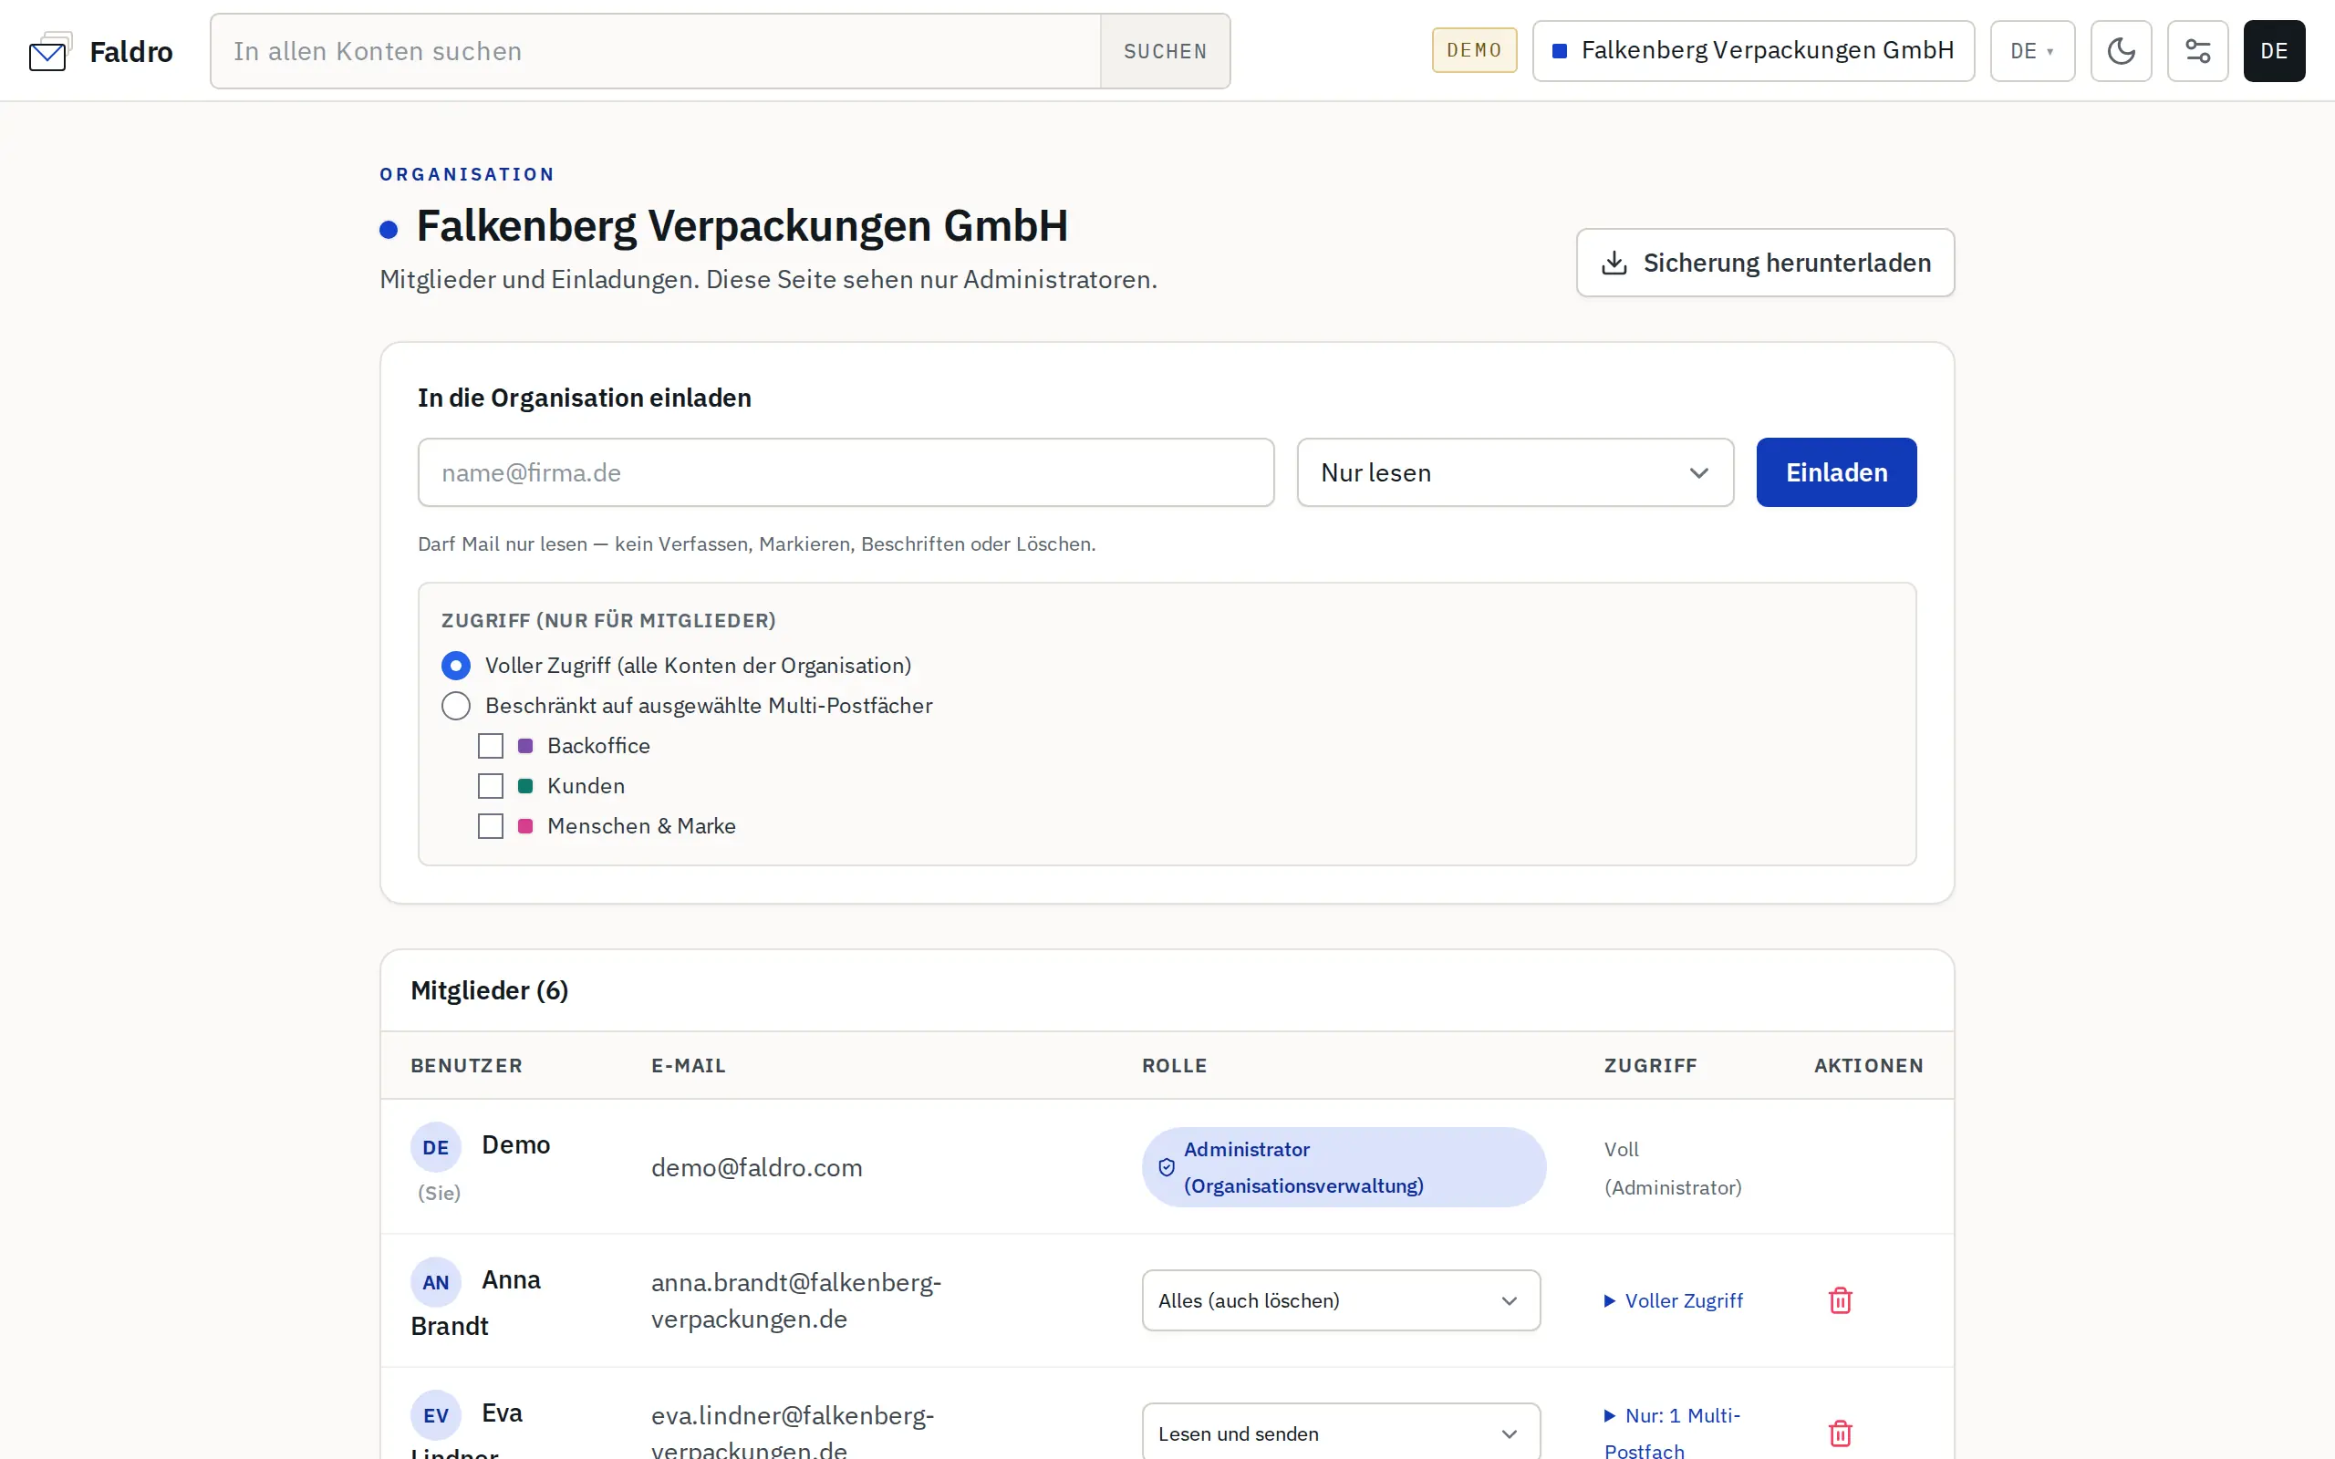Screen dimensions: 2335x1459
Task: Click the EV avatar of Eva Lindner
Action: [435, 1415]
